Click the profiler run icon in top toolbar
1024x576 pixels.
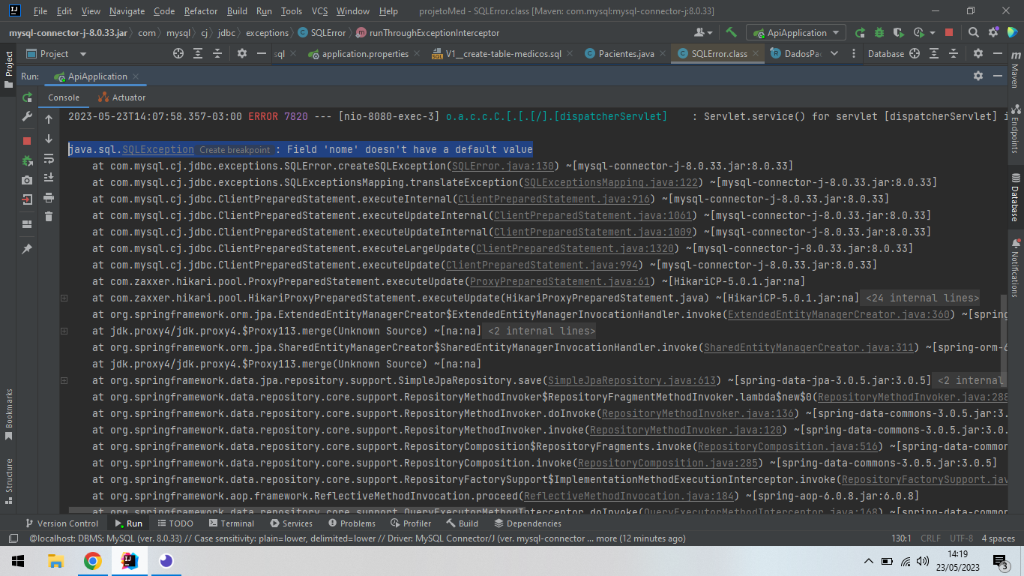tap(919, 32)
